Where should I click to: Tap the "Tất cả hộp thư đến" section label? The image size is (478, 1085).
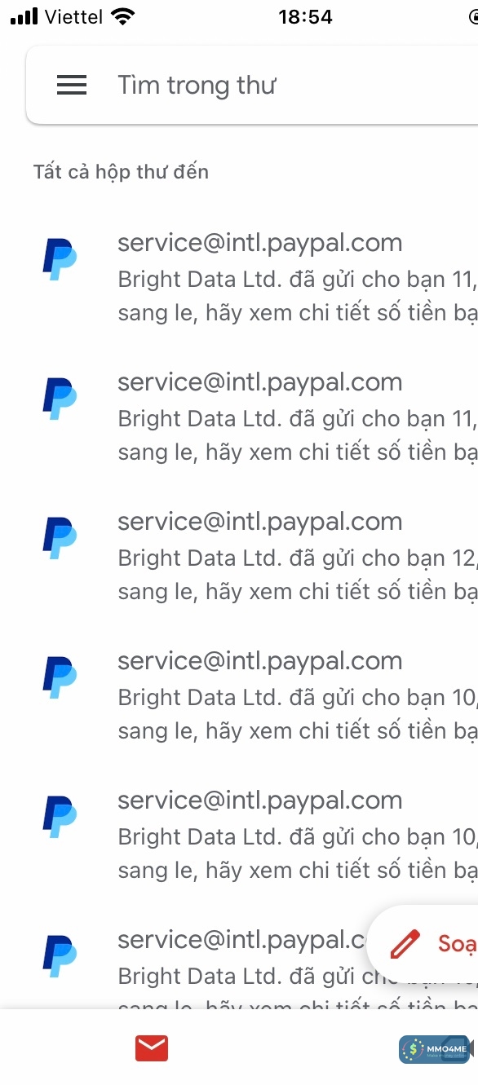pos(121,172)
